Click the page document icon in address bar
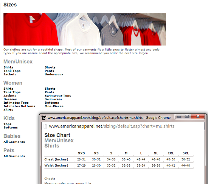208x184 pixels. (x=45, y=126)
